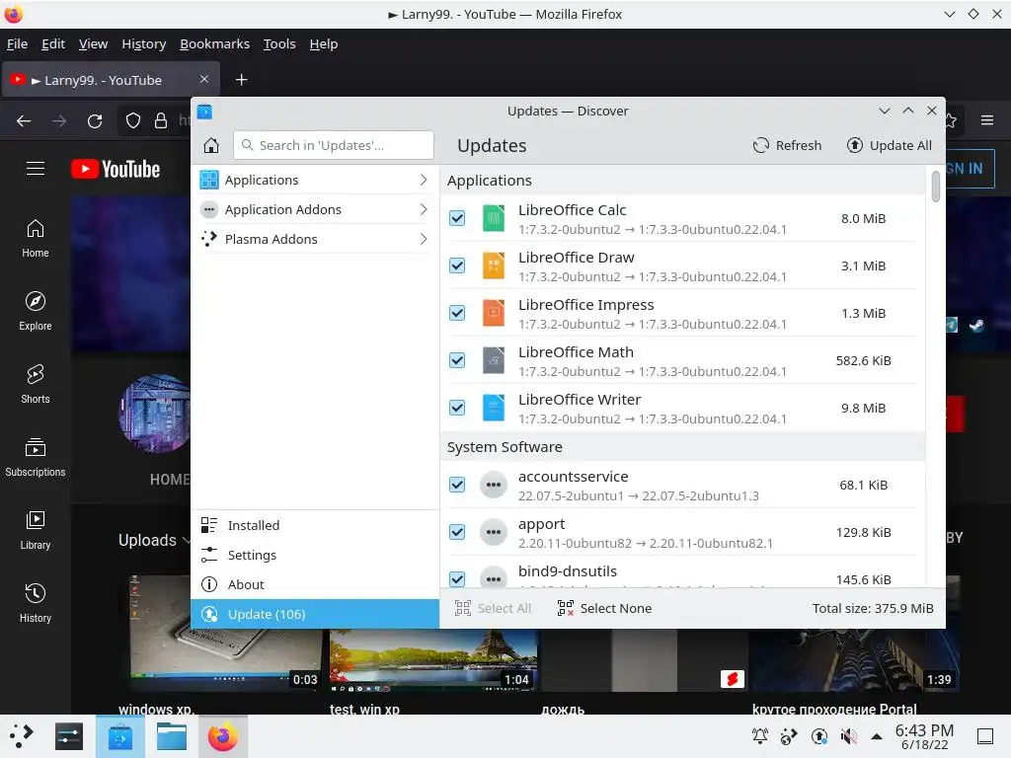The height and width of the screenshot is (758, 1011).
Task: Open Firefox File menu
Action: click(18, 43)
